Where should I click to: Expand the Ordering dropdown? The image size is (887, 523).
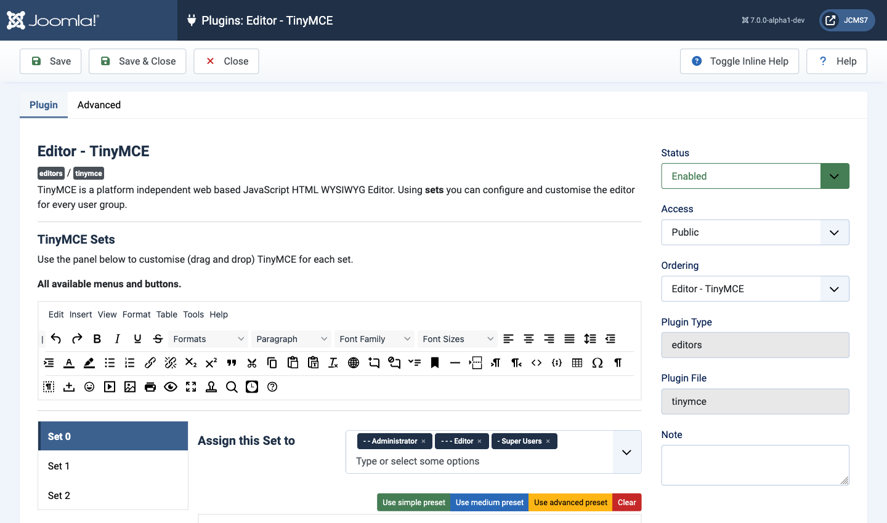click(755, 289)
